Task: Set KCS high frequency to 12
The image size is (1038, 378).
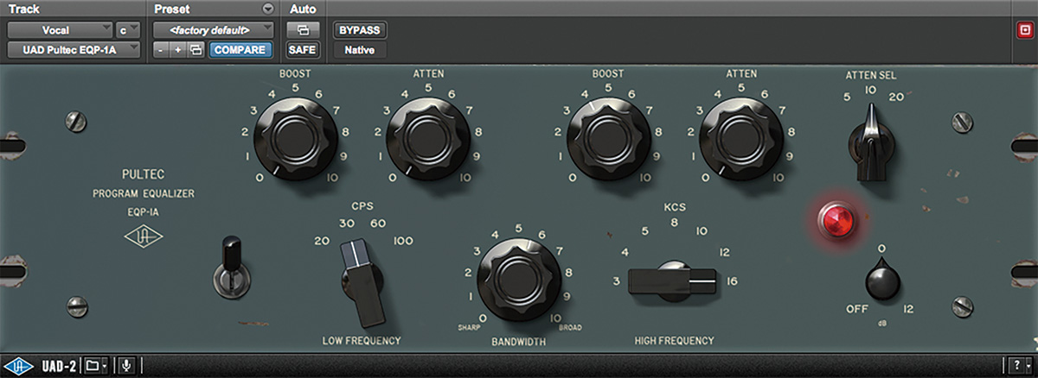Action: click(725, 252)
